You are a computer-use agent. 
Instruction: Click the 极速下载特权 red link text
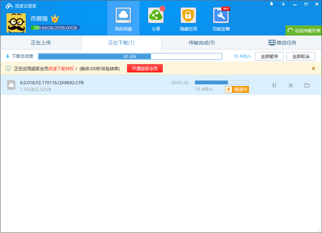tap(61, 69)
